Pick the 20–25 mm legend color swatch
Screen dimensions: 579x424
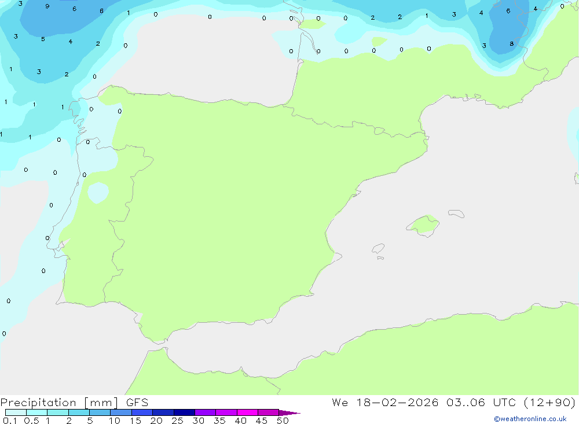click(x=163, y=412)
